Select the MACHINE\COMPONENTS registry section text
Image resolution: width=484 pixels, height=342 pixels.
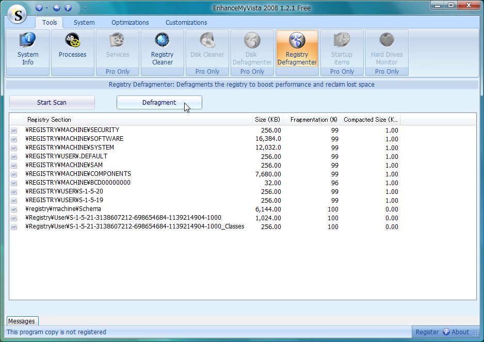click(x=78, y=174)
